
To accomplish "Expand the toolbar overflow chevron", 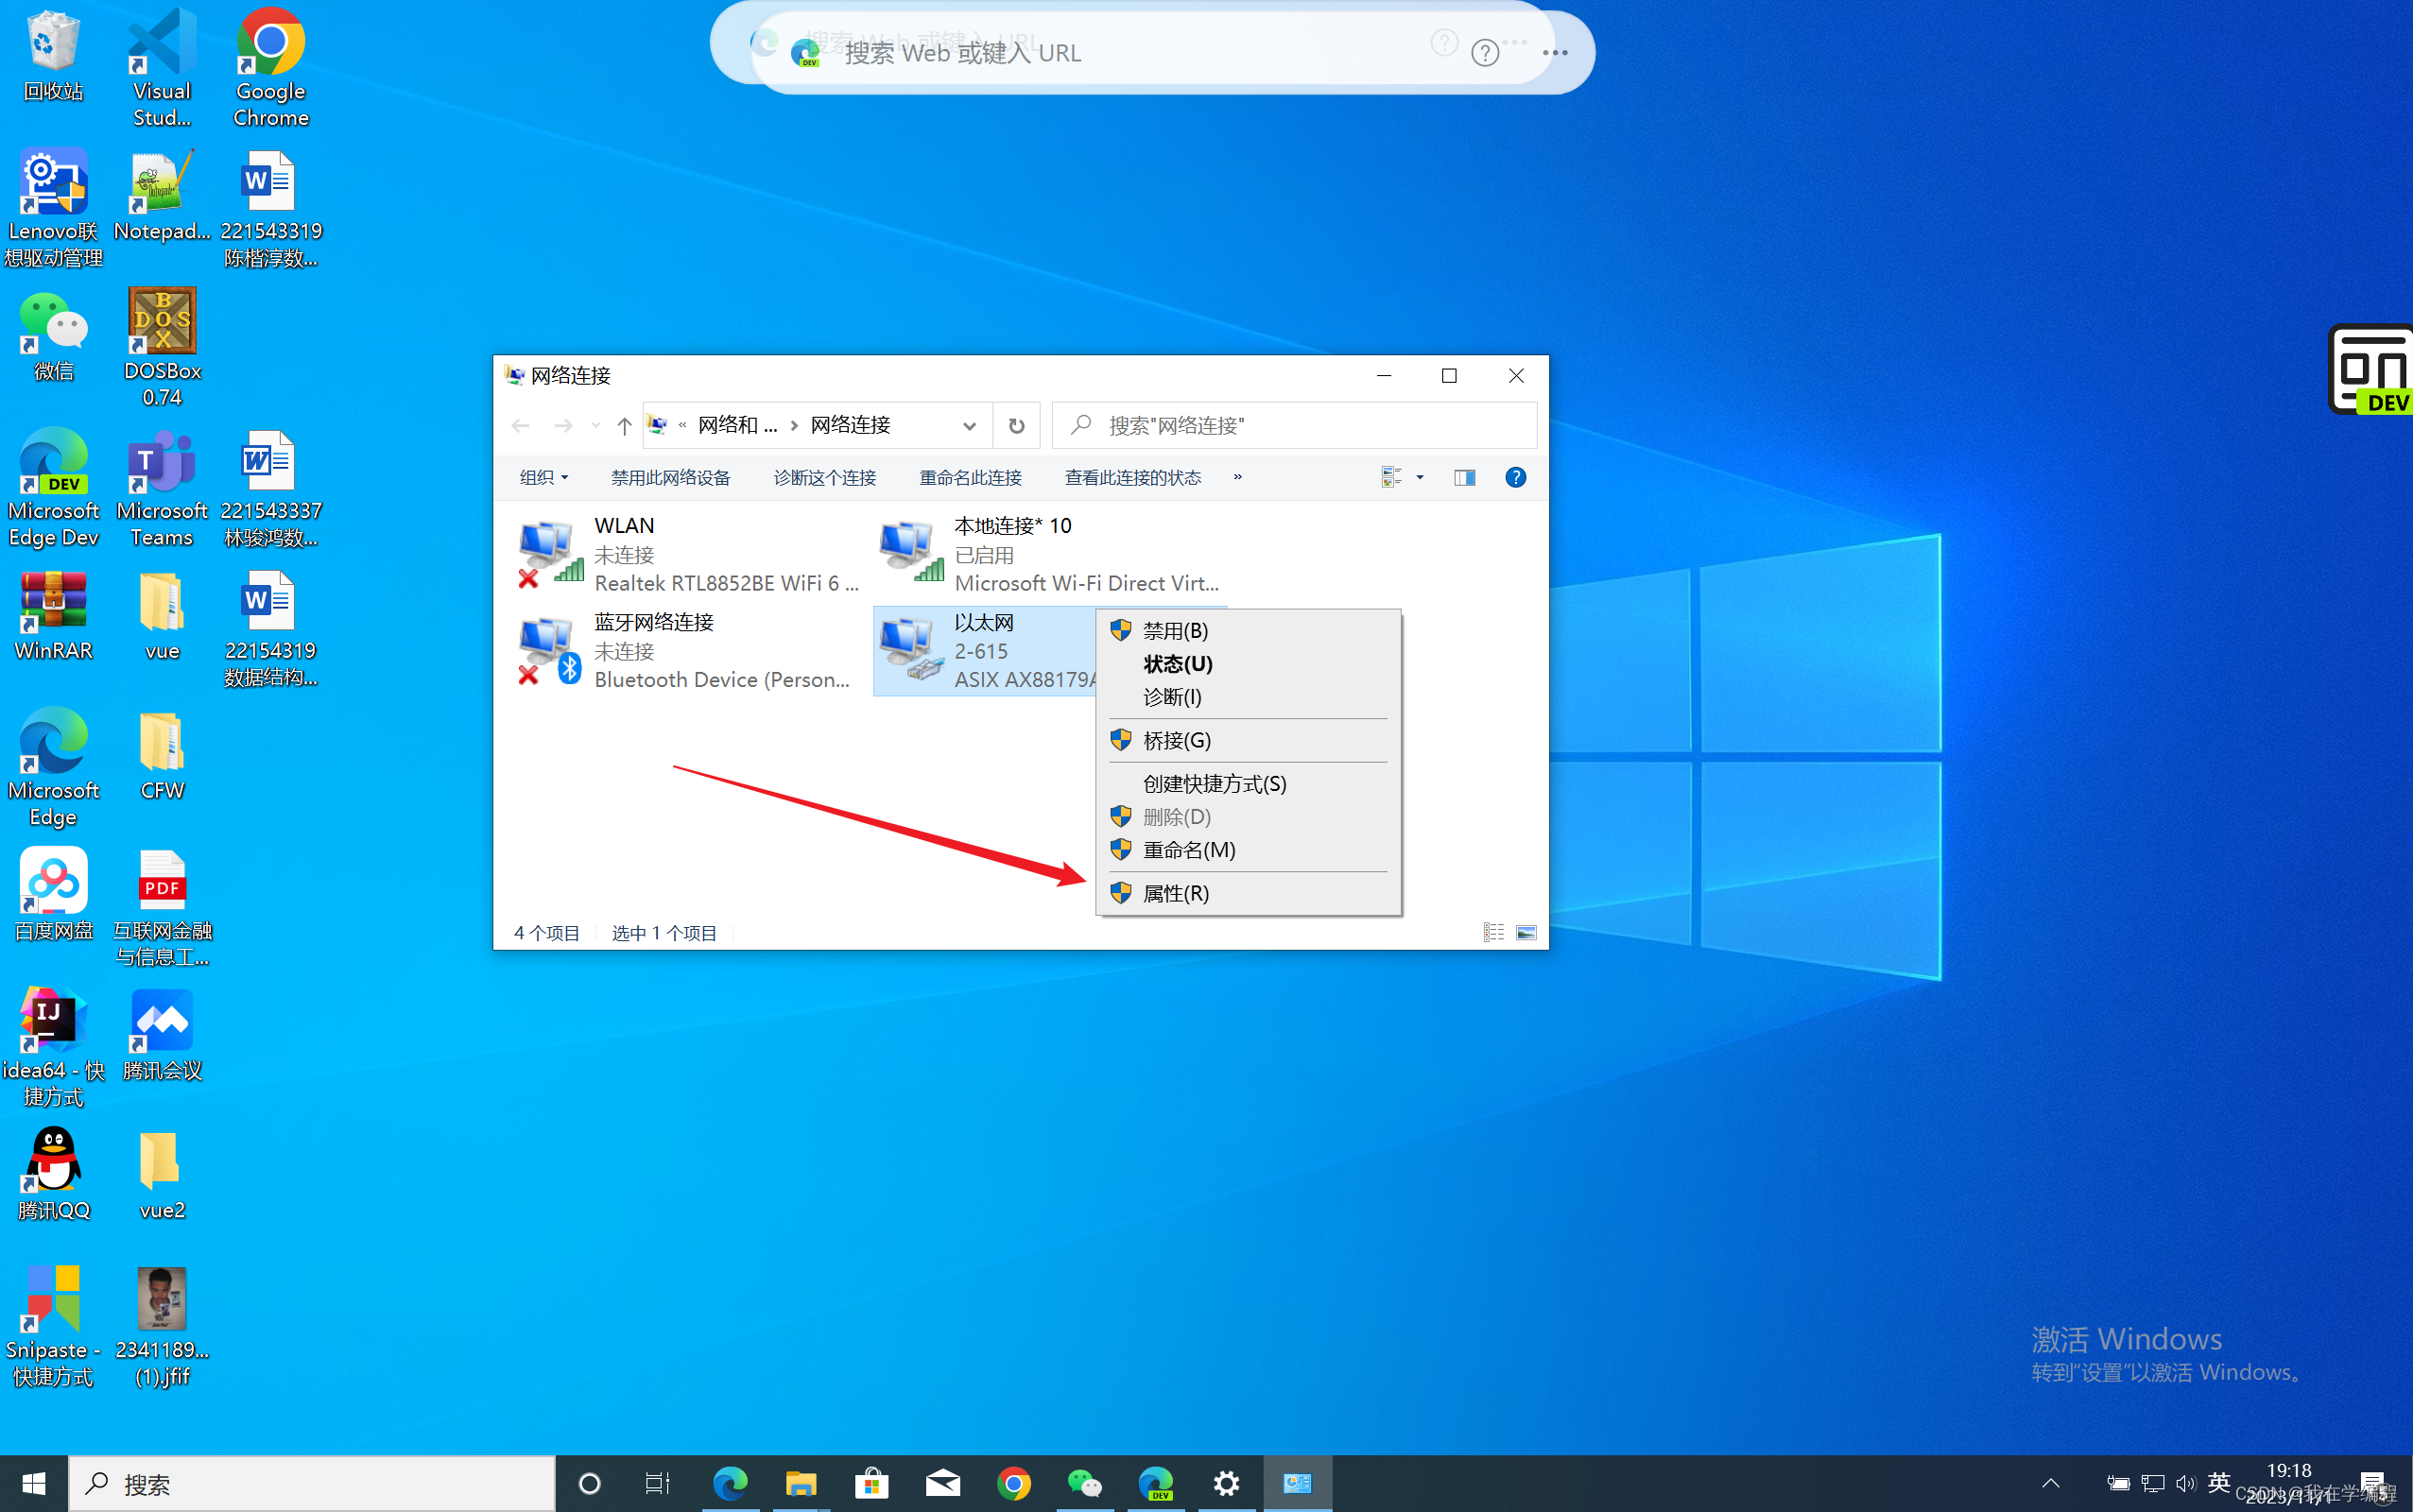I will tap(1238, 477).
